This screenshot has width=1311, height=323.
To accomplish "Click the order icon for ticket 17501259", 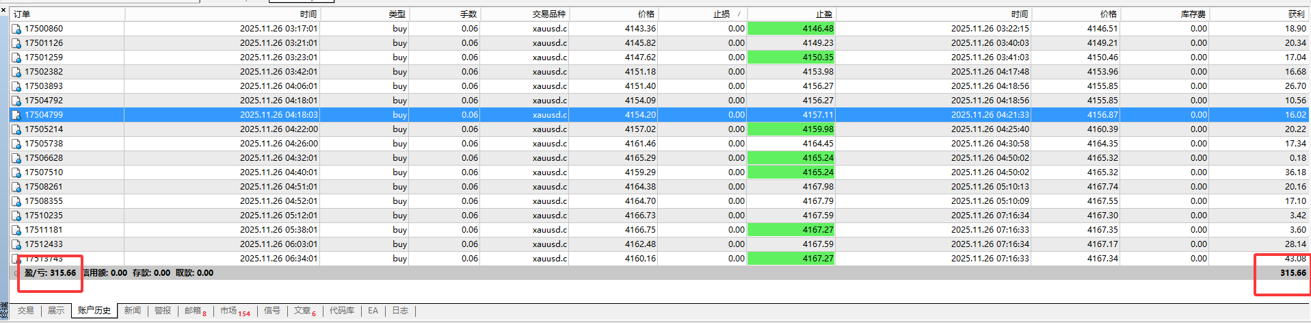I will click(16, 57).
